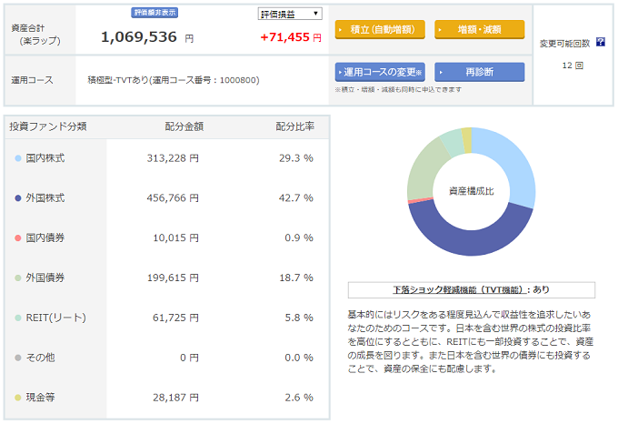Click the 積立(自動増額) button
This screenshot has width=618, height=424.
click(x=380, y=30)
